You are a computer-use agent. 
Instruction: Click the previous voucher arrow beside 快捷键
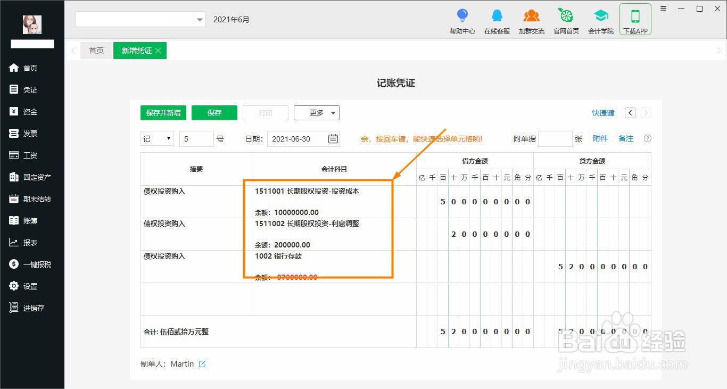[x=630, y=113]
